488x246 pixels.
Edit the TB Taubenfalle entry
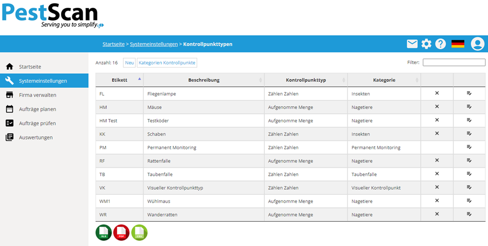point(469,174)
